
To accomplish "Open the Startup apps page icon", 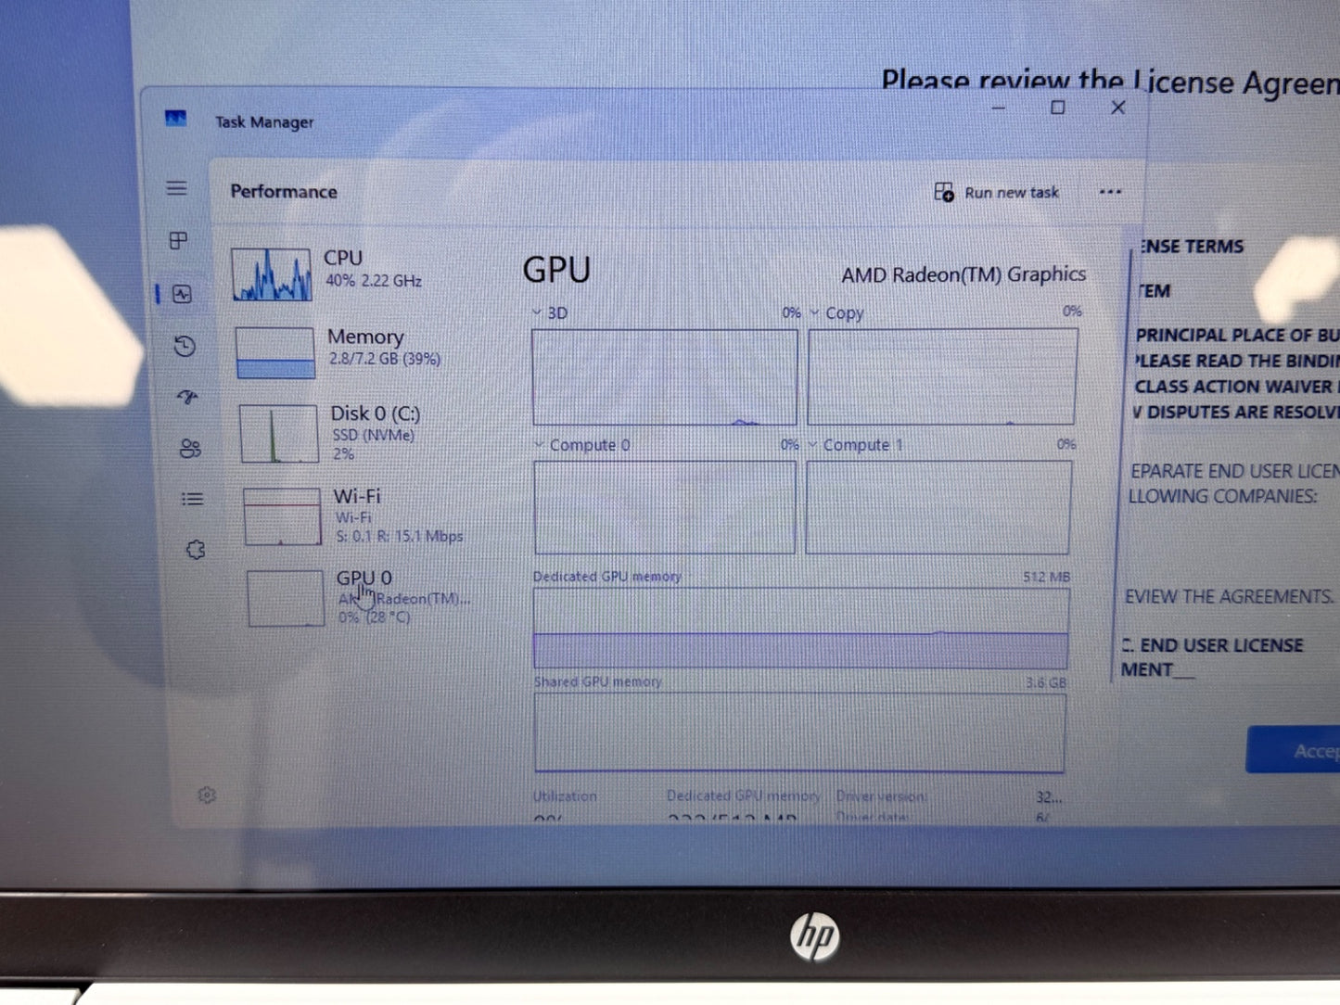I will [186, 398].
